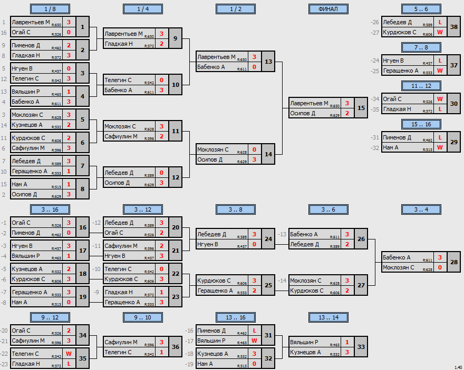The width and height of the screenshot is (464, 370).
Task: Select match number 38 box
Action: 454,27
